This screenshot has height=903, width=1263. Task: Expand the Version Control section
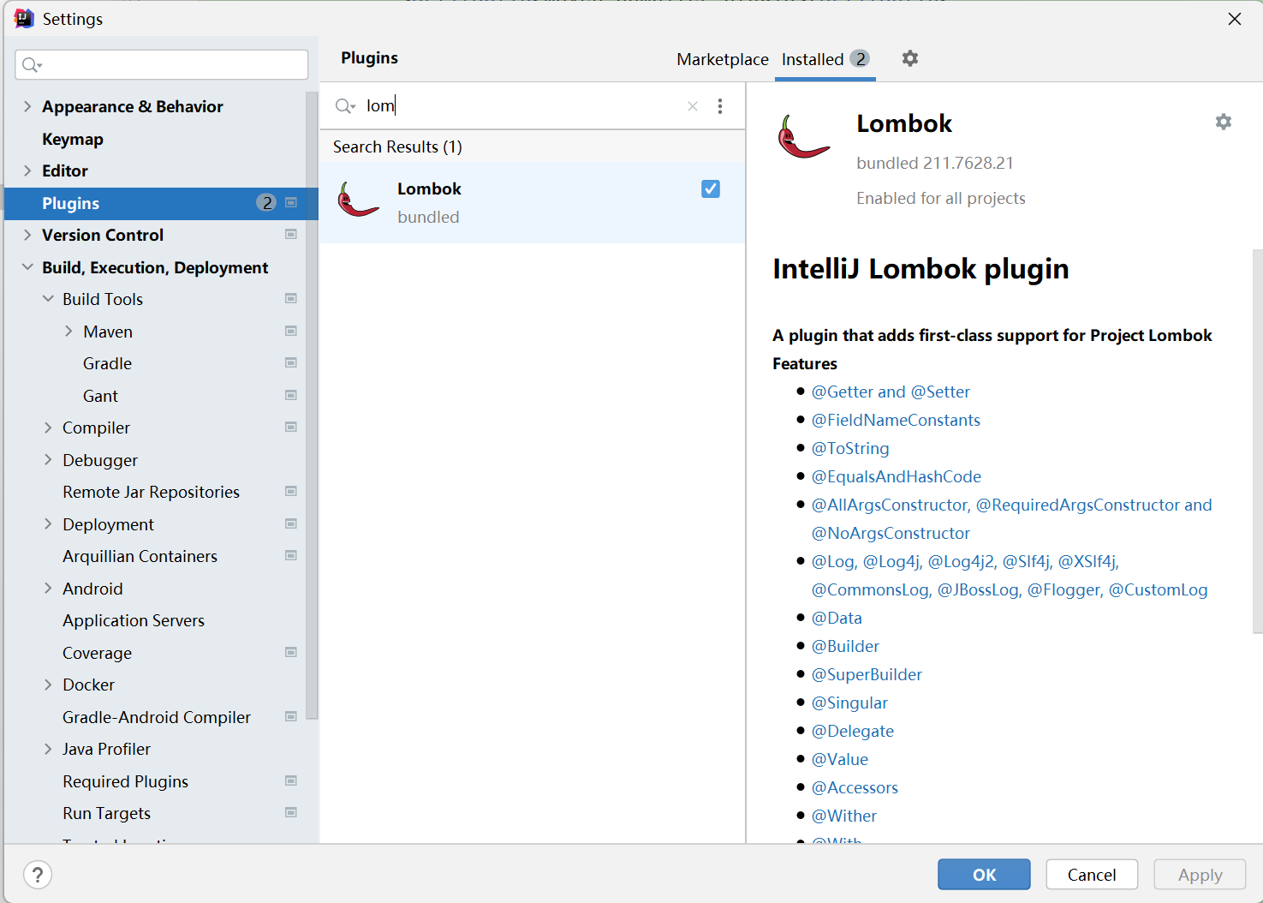27,235
